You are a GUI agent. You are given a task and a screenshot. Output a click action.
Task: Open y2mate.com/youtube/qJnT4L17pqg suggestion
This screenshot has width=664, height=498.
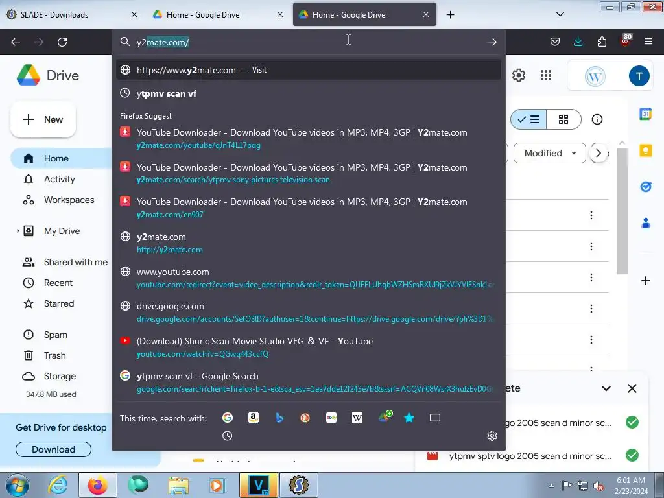(309, 139)
